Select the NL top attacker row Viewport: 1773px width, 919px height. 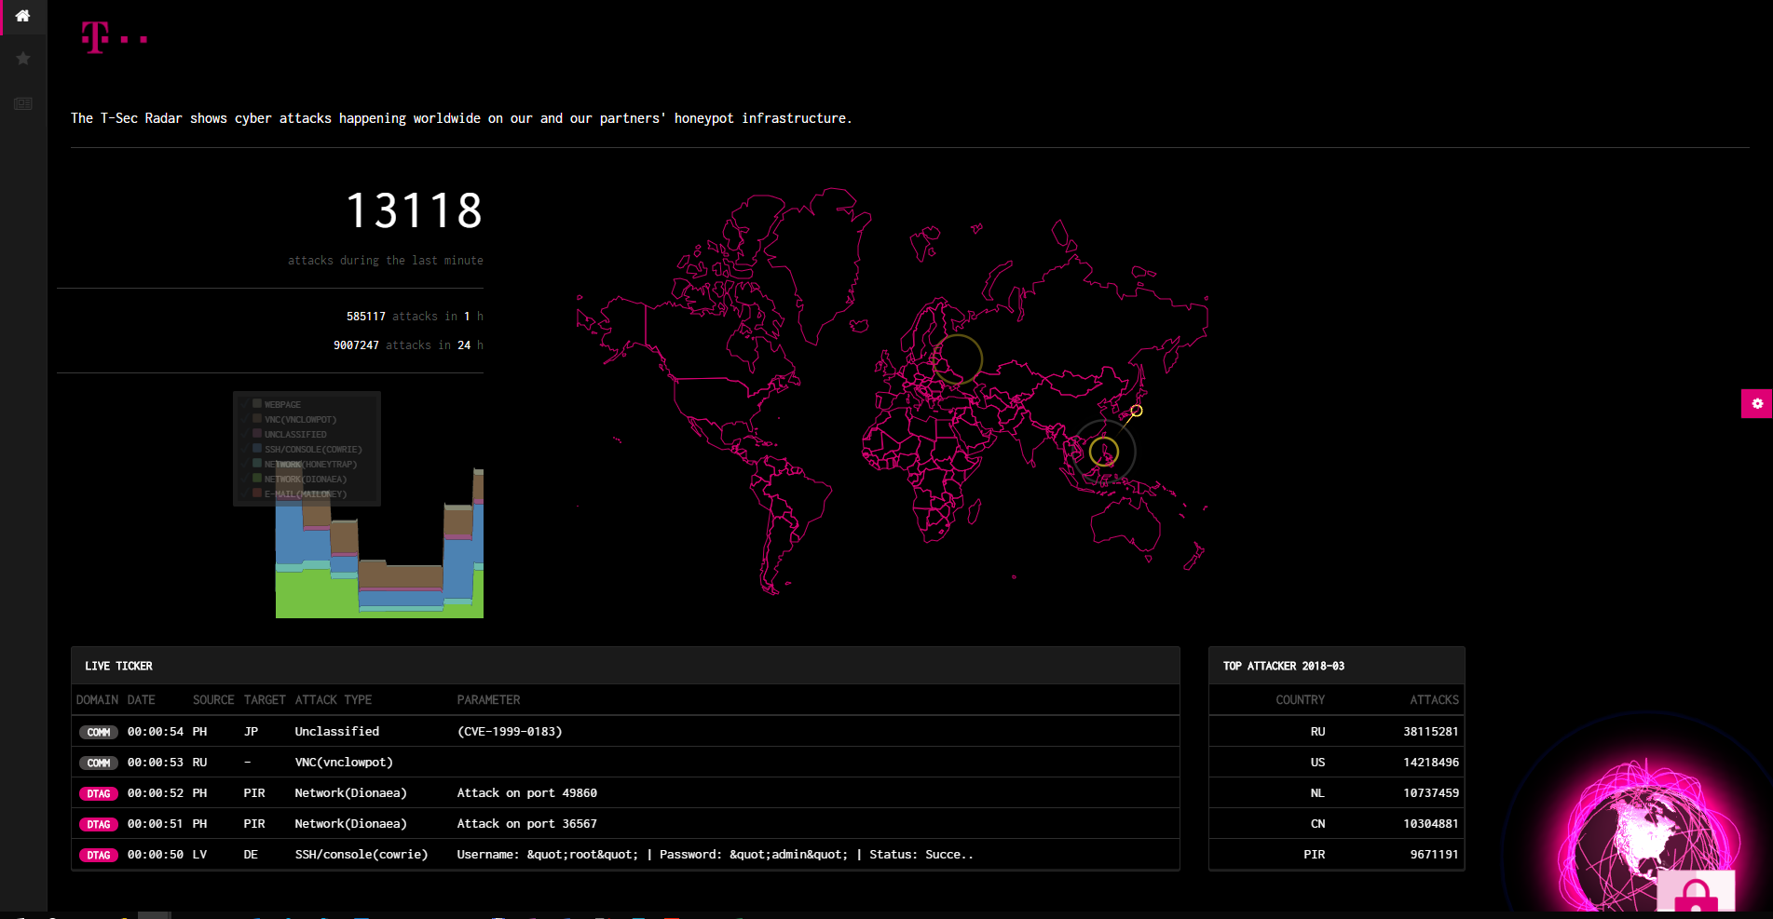(x=1336, y=793)
